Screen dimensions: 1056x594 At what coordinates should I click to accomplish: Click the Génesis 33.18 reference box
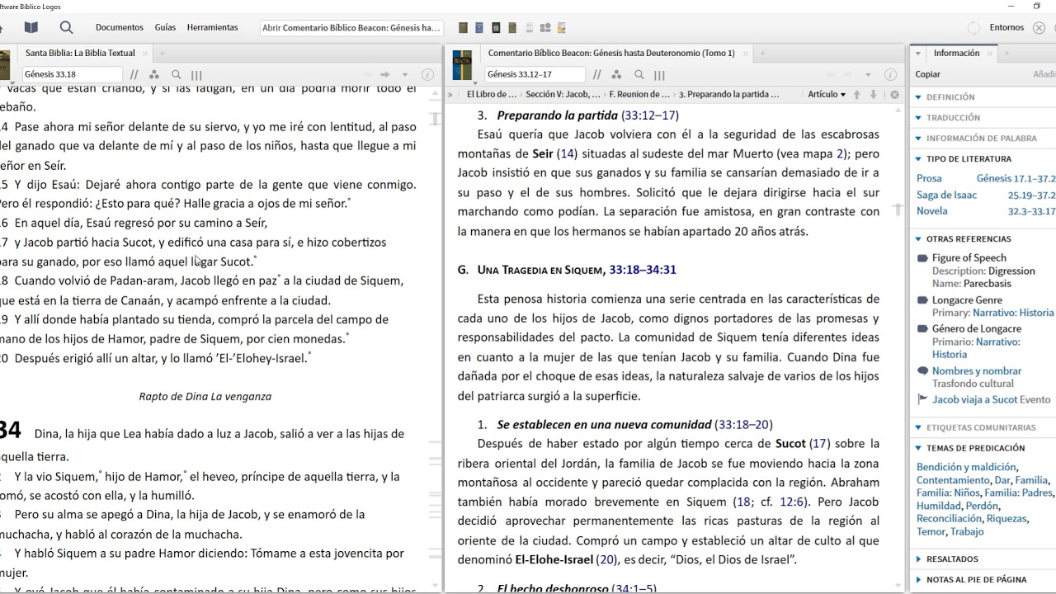coord(71,74)
